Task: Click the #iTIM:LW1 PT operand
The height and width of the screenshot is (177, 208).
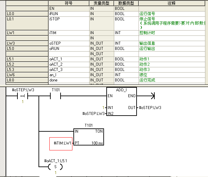Action: pyautogui.click(x=63, y=143)
